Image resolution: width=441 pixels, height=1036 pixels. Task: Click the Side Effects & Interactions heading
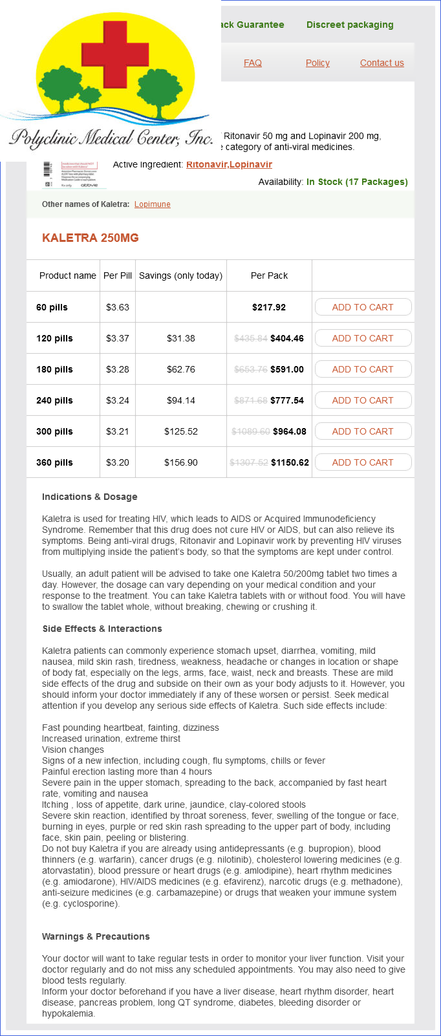click(x=102, y=629)
